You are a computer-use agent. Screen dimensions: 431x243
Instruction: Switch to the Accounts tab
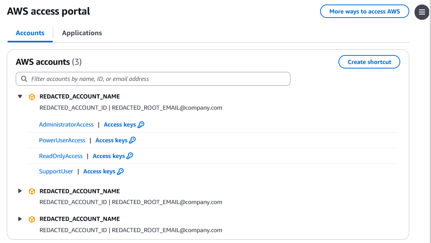30,33
